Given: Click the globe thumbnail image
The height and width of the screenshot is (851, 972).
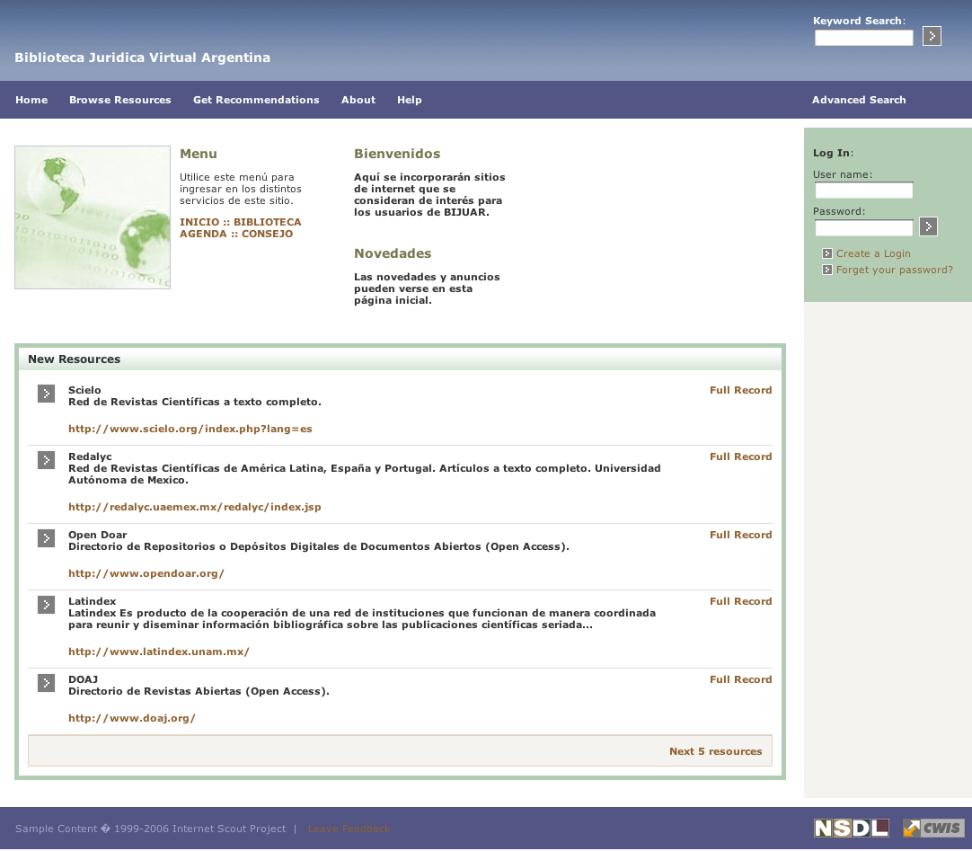Looking at the screenshot, I should point(93,217).
